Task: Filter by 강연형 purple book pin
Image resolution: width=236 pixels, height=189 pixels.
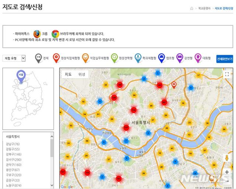Action: [180, 58]
